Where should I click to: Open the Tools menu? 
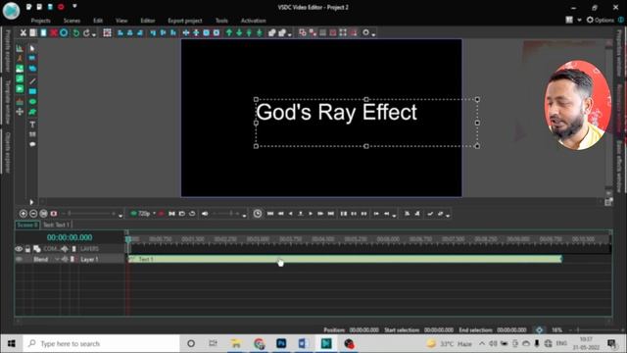221,21
